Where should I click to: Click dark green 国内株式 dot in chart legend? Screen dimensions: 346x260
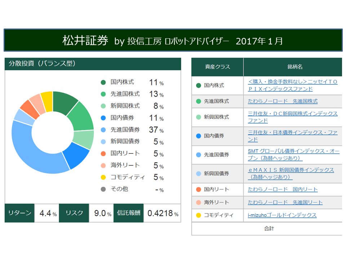[103, 82]
